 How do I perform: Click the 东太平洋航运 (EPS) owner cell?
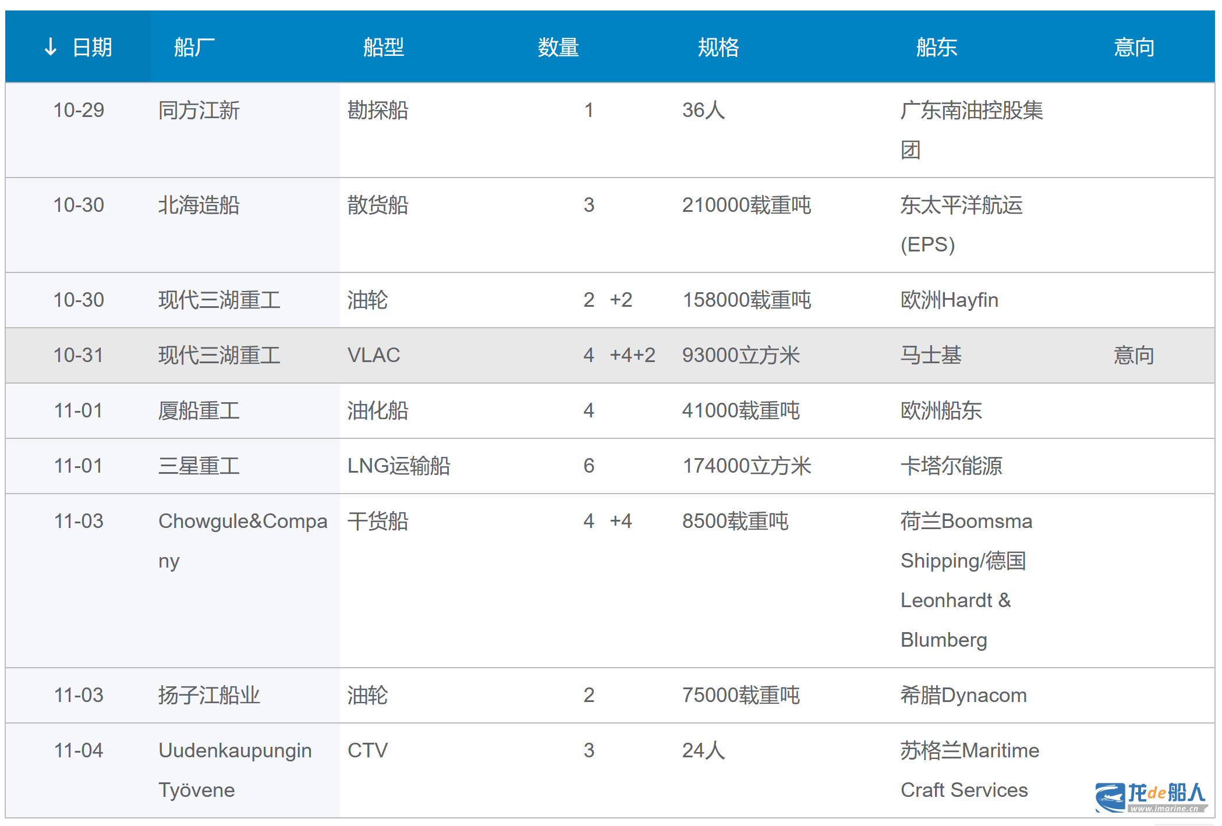pos(962,225)
